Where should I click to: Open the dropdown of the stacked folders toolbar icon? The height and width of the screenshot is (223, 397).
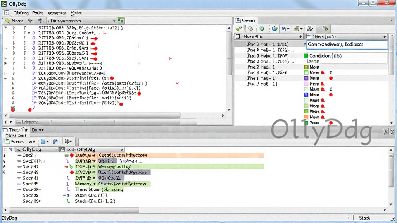click(x=301, y=29)
